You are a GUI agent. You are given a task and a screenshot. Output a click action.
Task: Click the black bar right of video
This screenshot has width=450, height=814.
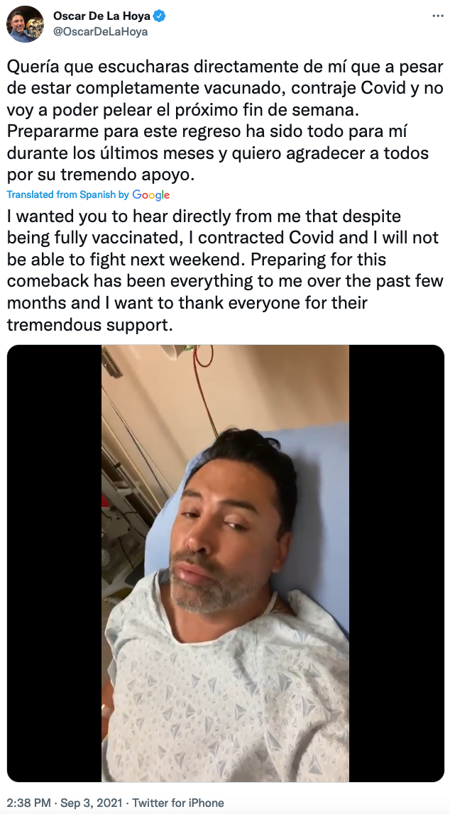397,563
